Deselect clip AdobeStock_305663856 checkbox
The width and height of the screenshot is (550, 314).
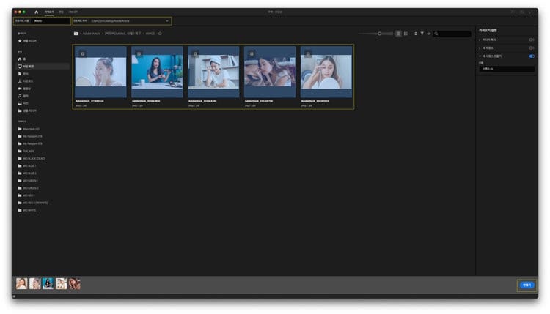[x=139, y=54]
